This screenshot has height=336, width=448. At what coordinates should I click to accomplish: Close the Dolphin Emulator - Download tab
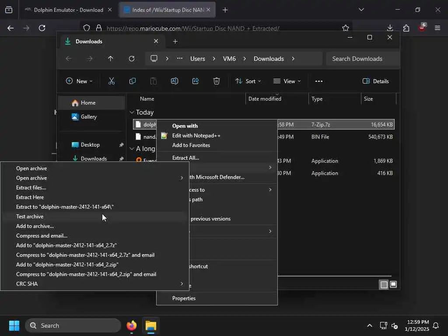point(110,10)
